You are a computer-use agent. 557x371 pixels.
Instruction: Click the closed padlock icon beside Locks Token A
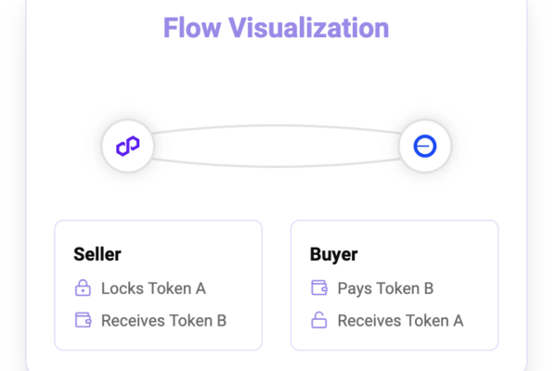pos(83,288)
